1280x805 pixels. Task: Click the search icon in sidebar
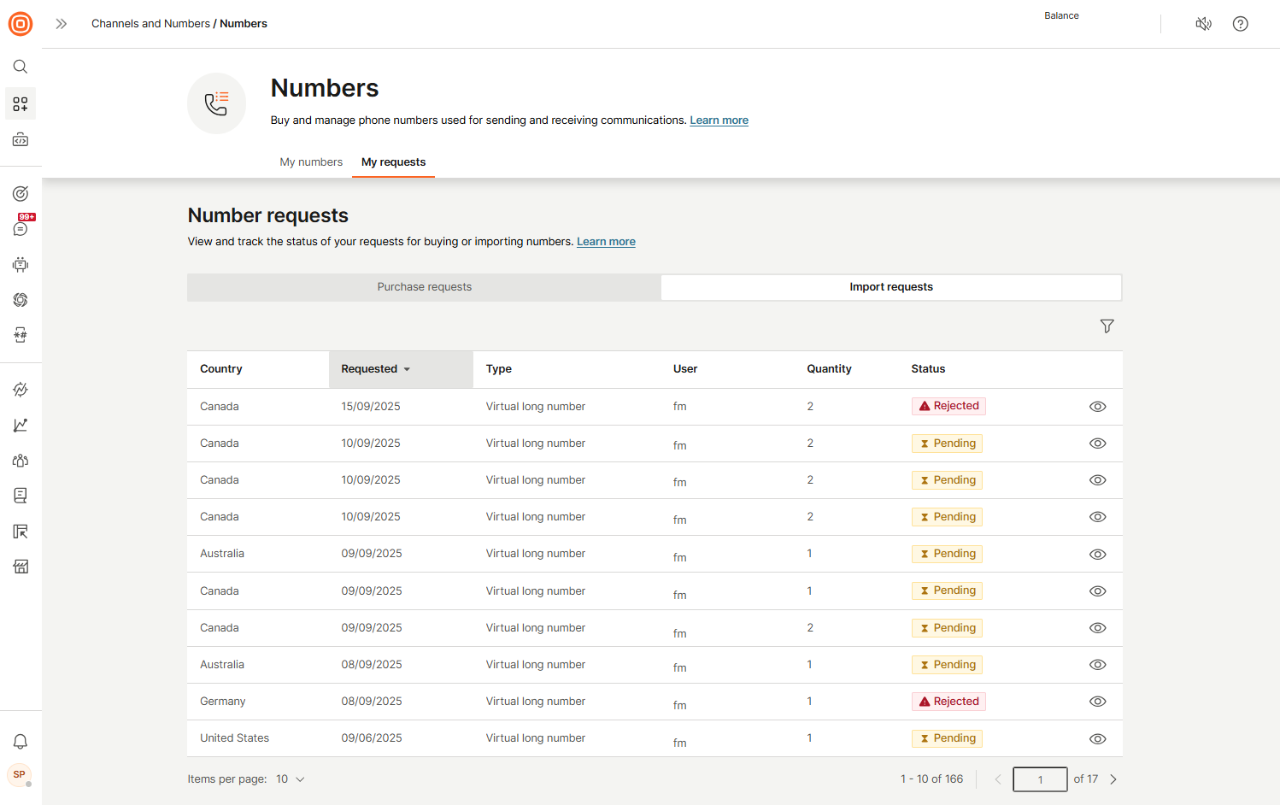(x=21, y=67)
